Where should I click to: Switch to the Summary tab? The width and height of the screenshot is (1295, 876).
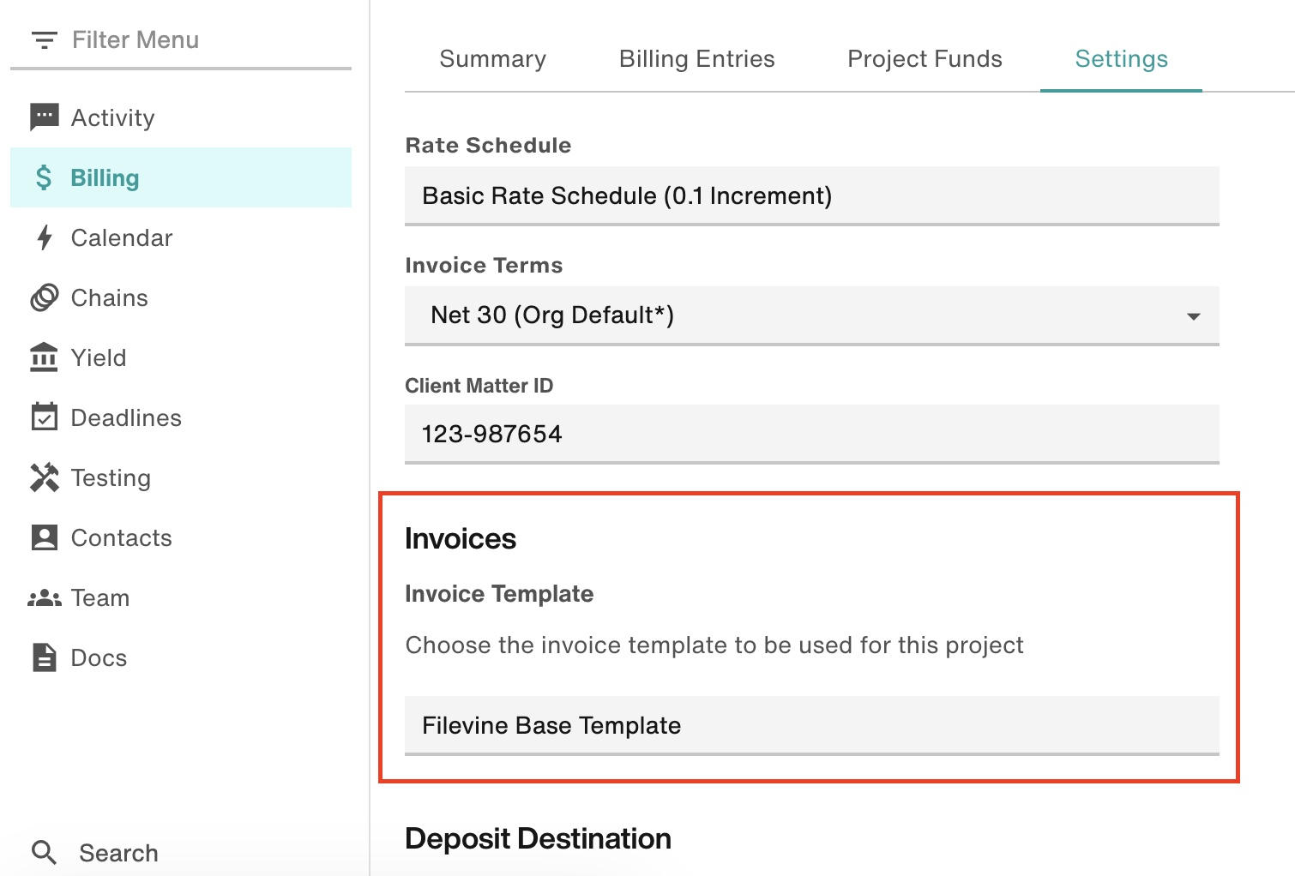(493, 58)
